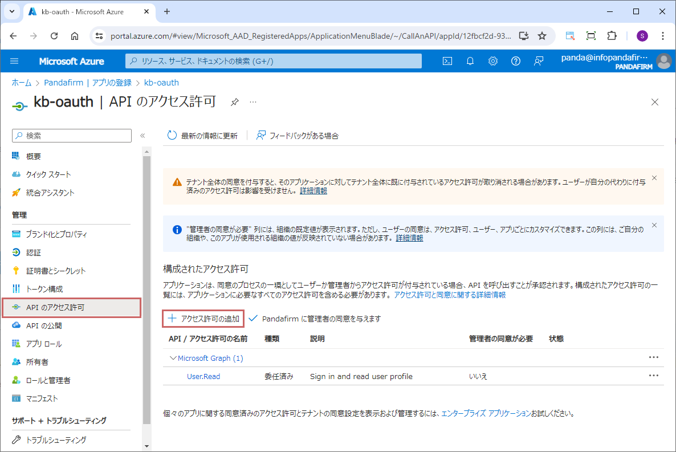Select 証明書とシークレット in sidebar
The height and width of the screenshot is (452, 676).
pyautogui.click(x=55, y=271)
